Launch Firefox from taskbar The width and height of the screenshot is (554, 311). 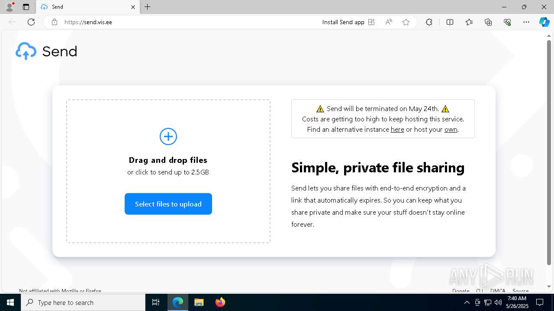click(220, 302)
